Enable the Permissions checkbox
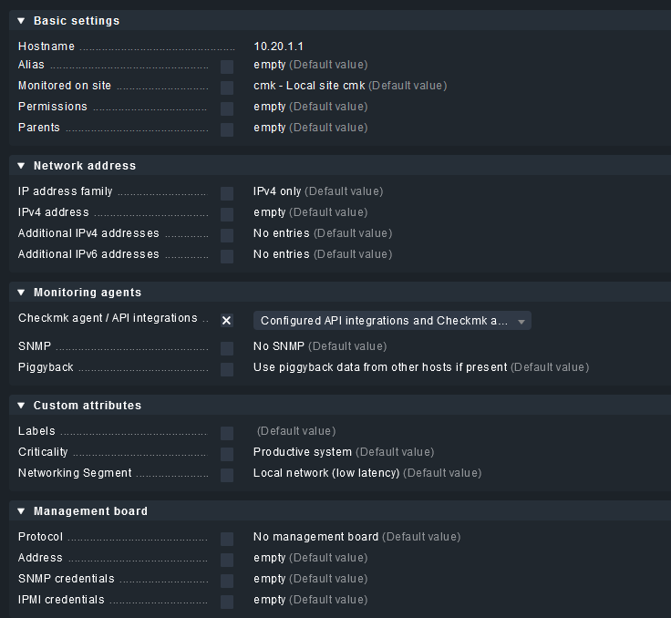This screenshot has width=671, height=618. (x=227, y=108)
